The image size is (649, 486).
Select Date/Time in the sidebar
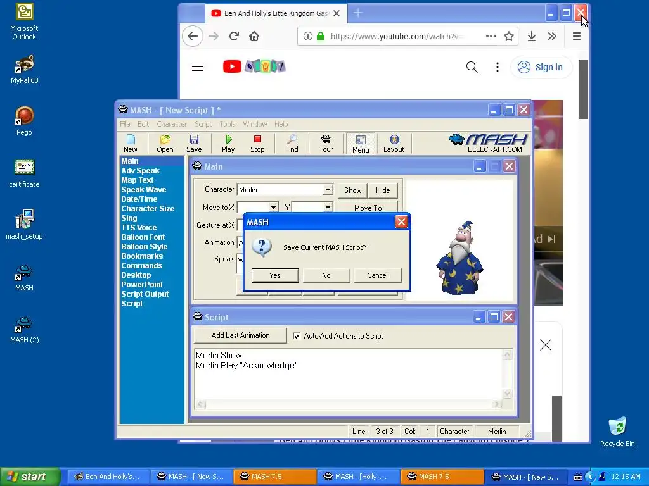[x=139, y=199]
